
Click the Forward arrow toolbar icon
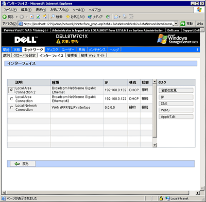pyautogui.click(x=22, y=17)
